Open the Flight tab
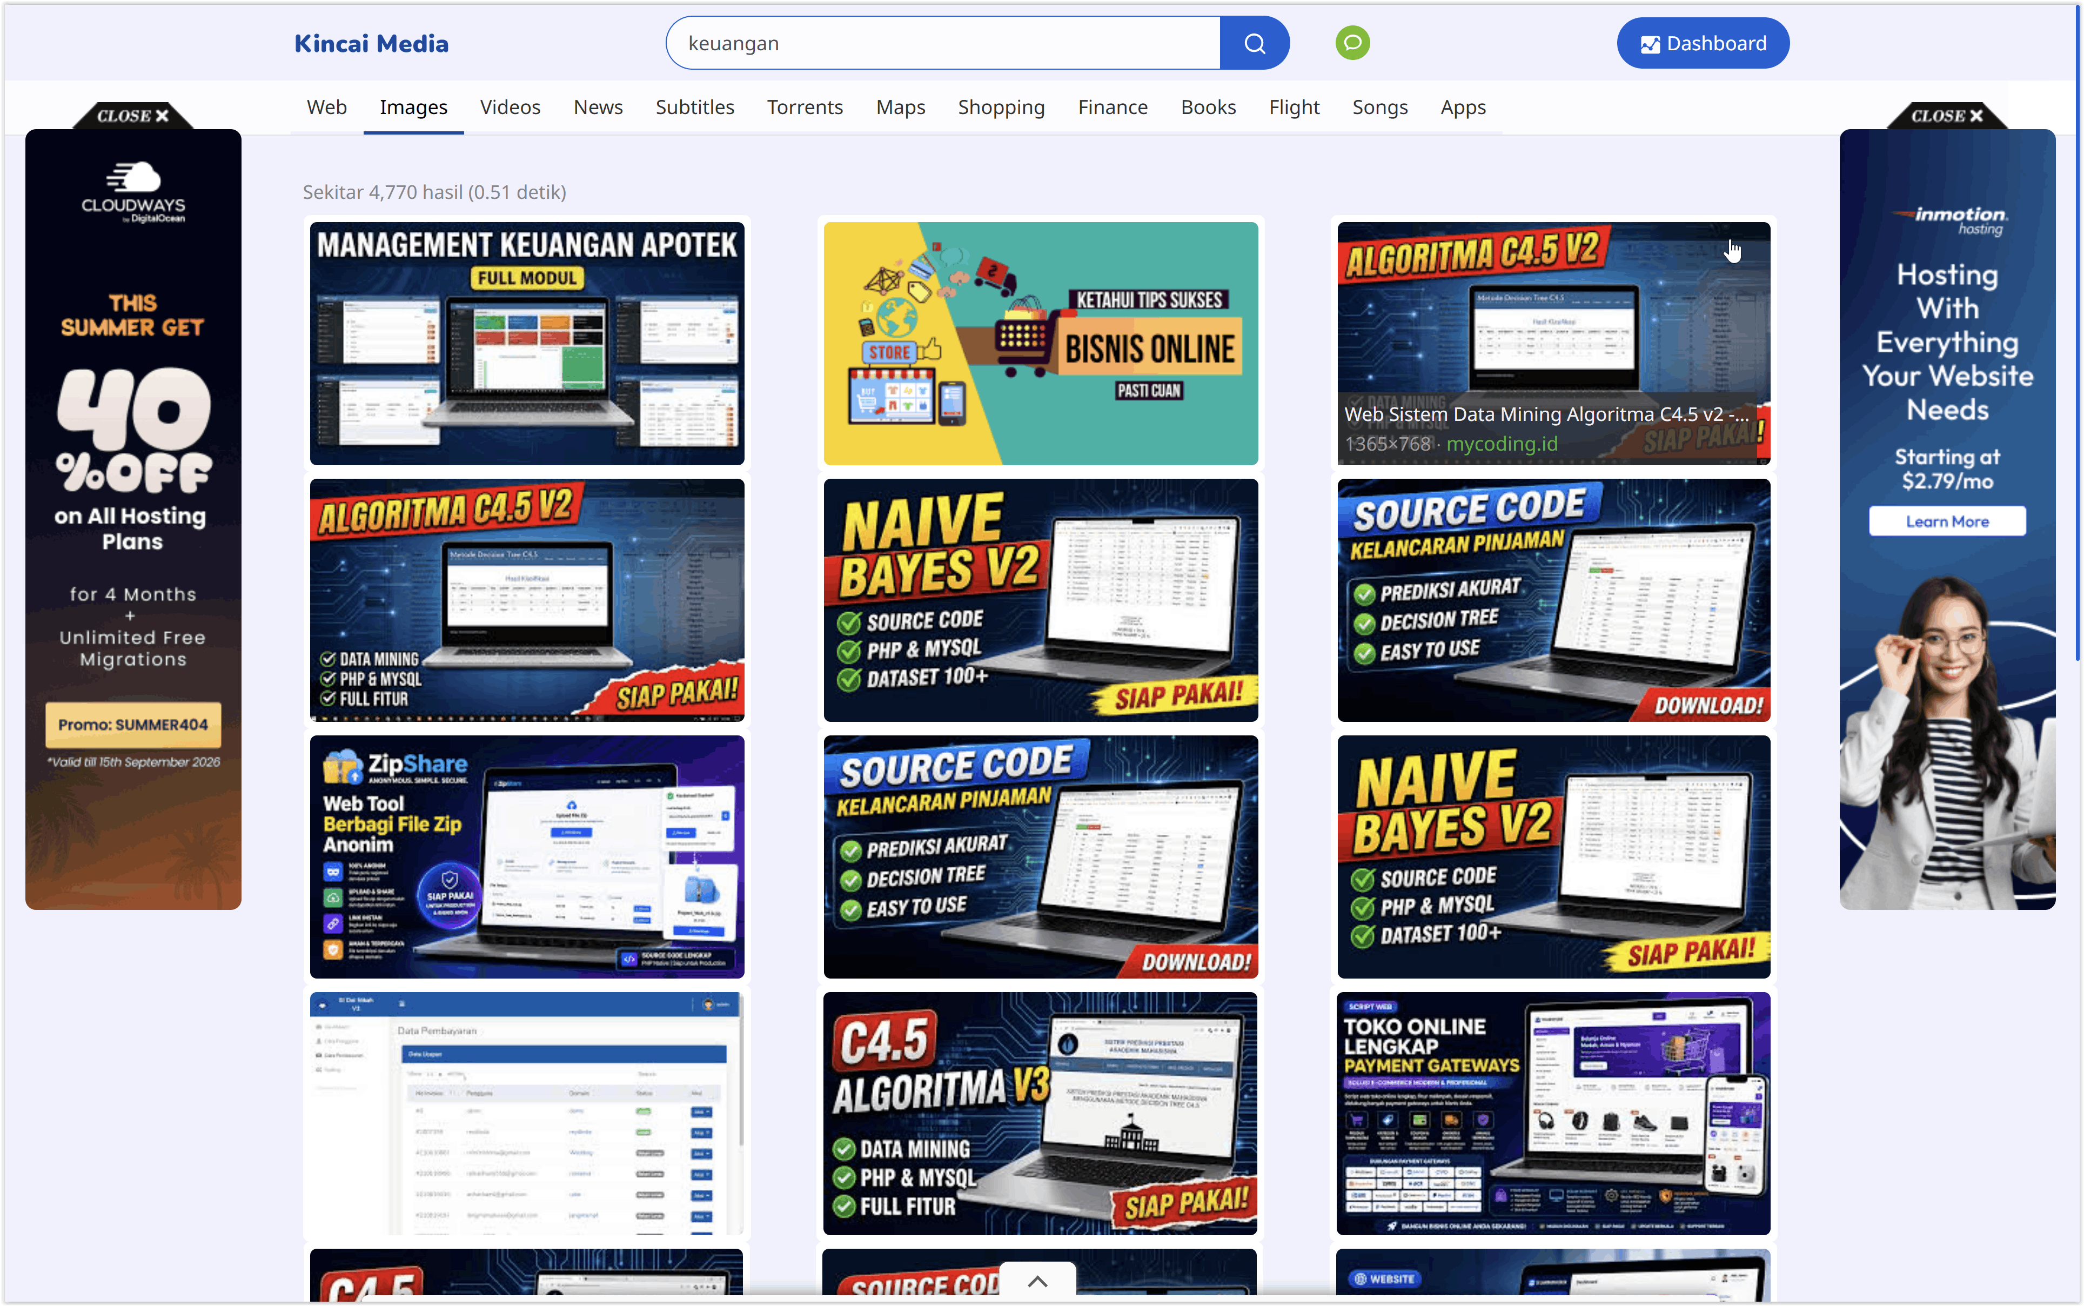The width and height of the screenshot is (2084, 1306). [1294, 107]
